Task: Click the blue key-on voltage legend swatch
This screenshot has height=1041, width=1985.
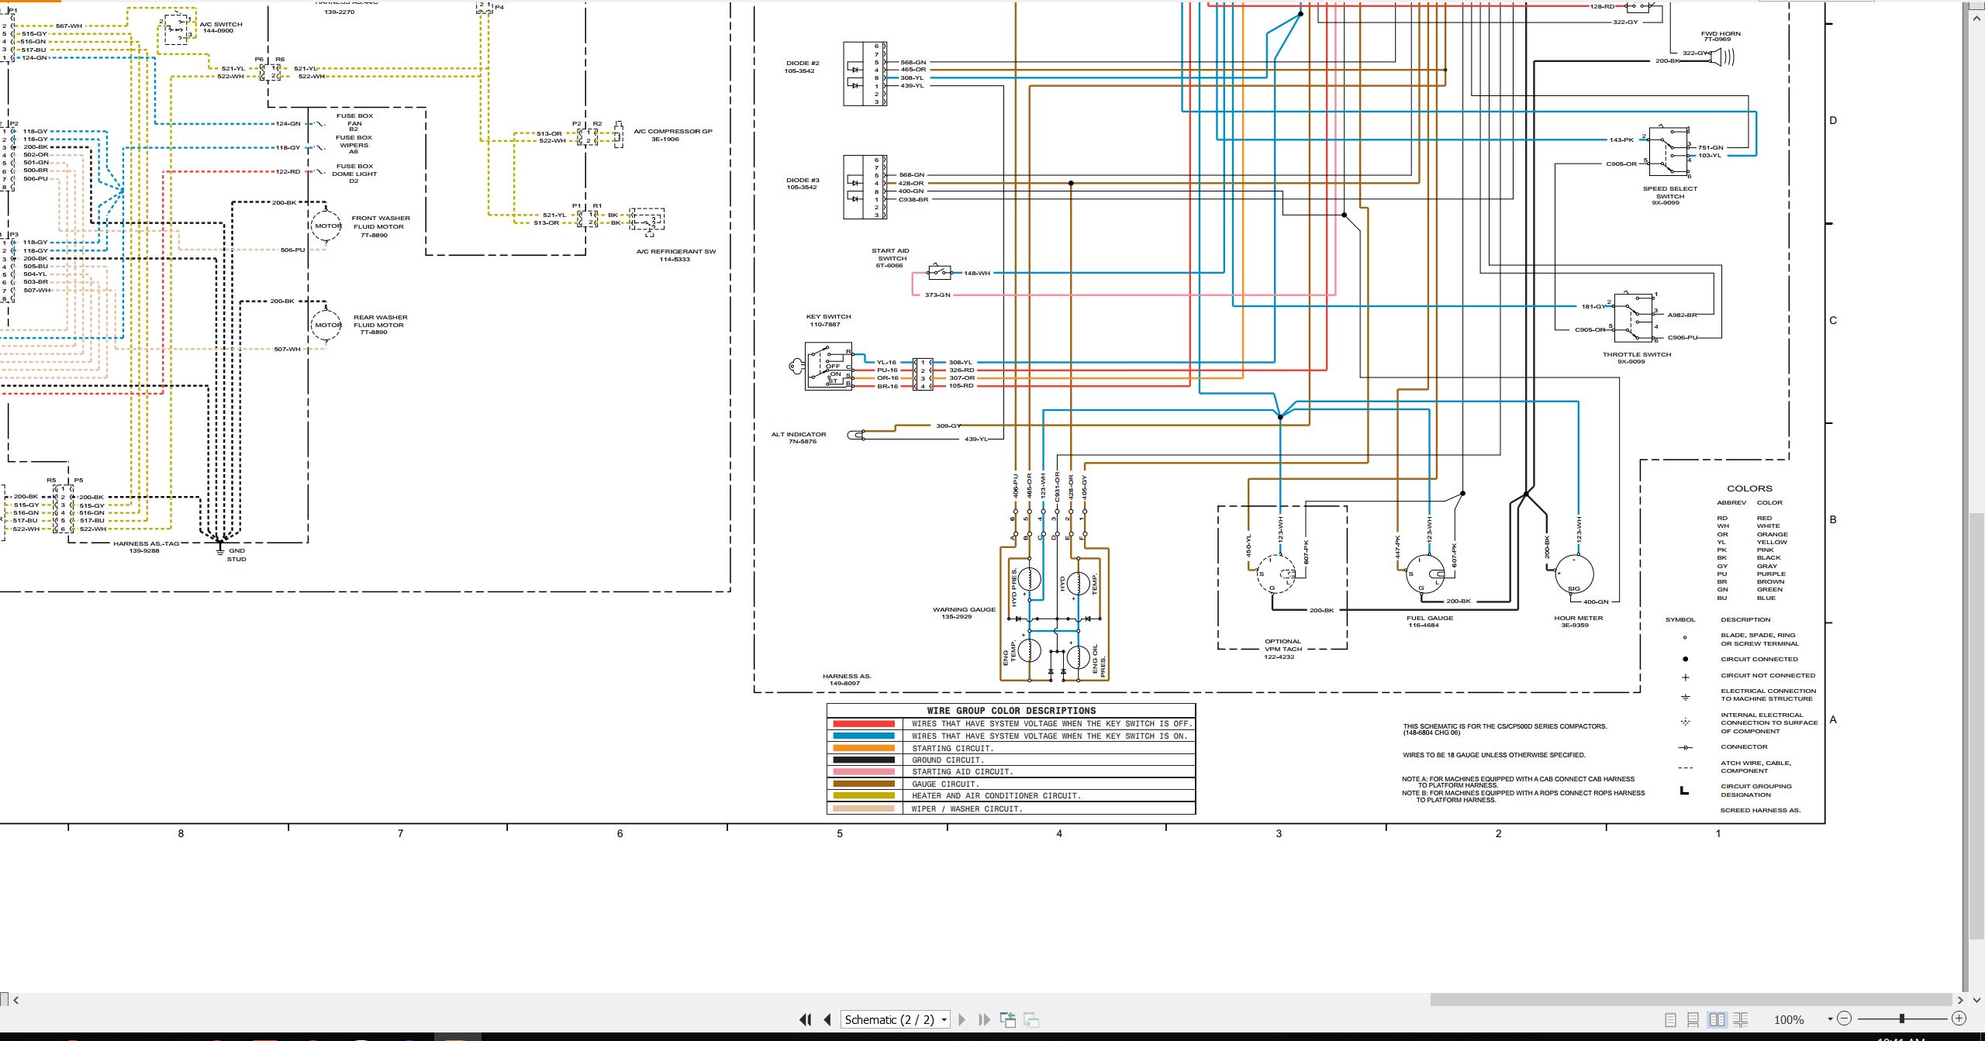Action: tap(864, 736)
